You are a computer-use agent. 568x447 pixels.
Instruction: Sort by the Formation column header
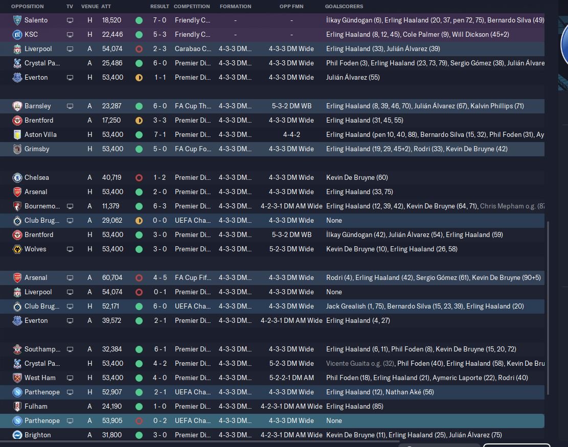coord(236,7)
